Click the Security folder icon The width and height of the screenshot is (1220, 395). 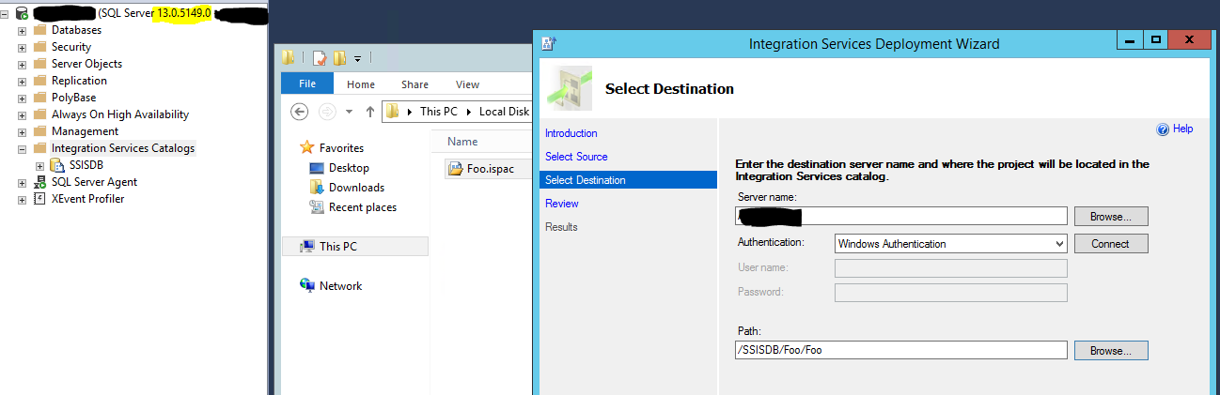[39, 47]
